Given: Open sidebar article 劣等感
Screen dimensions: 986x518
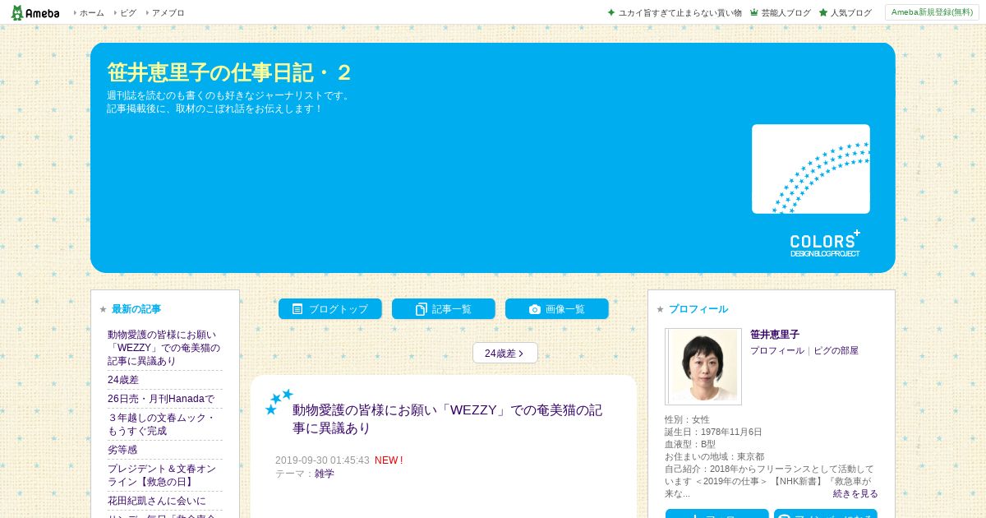Looking at the screenshot, I should coord(122,450).
